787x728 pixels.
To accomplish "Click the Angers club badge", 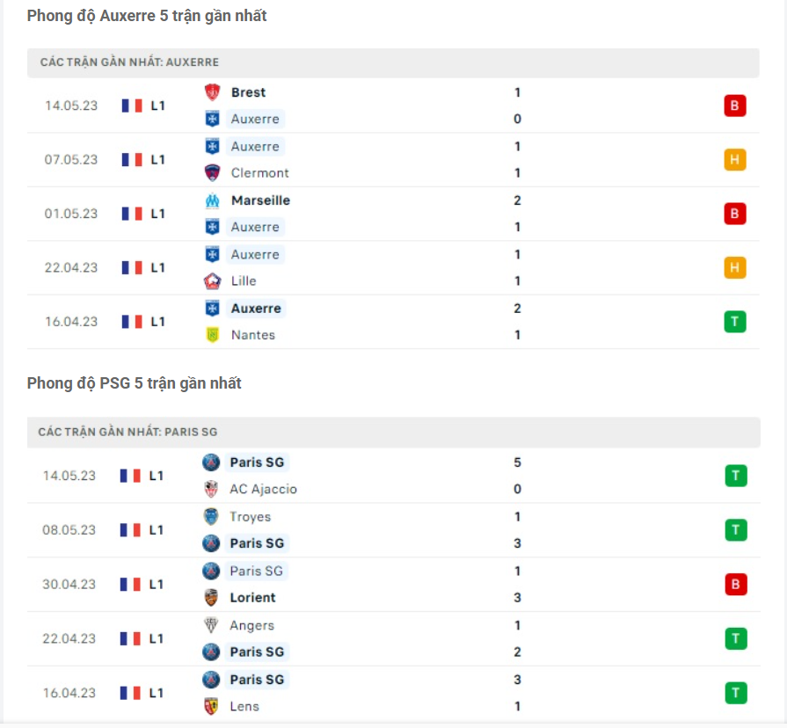I will [x=211, y=625].
